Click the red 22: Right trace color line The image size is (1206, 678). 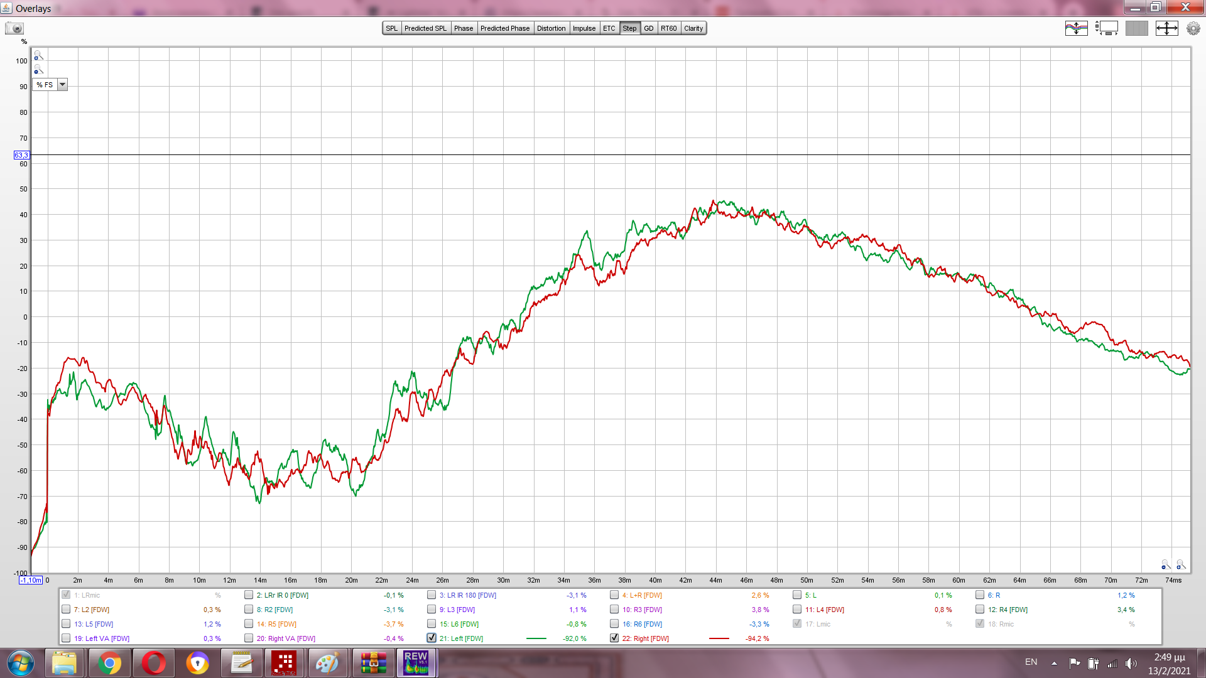click(x=719, y=638)
